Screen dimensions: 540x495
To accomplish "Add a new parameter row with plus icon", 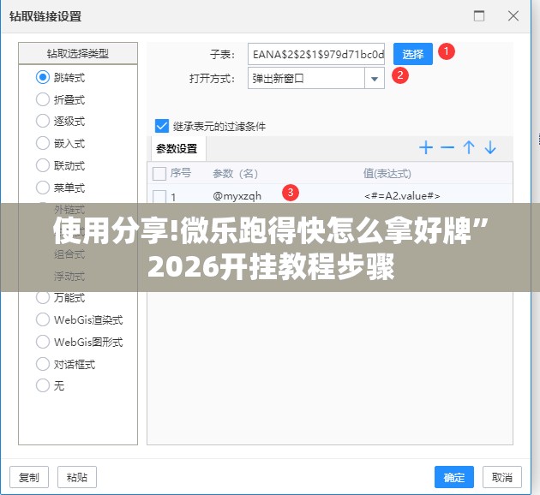I will (x=426, y=148).
